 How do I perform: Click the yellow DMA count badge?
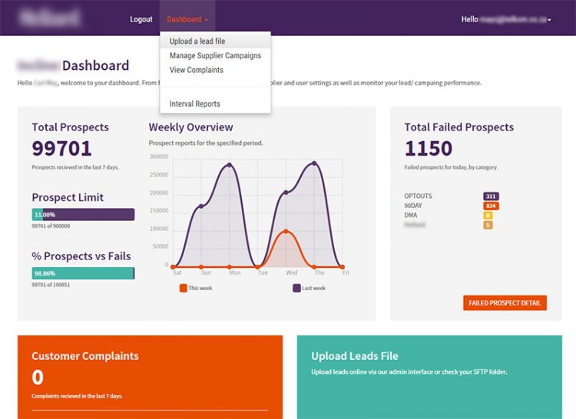click(488, 216)
